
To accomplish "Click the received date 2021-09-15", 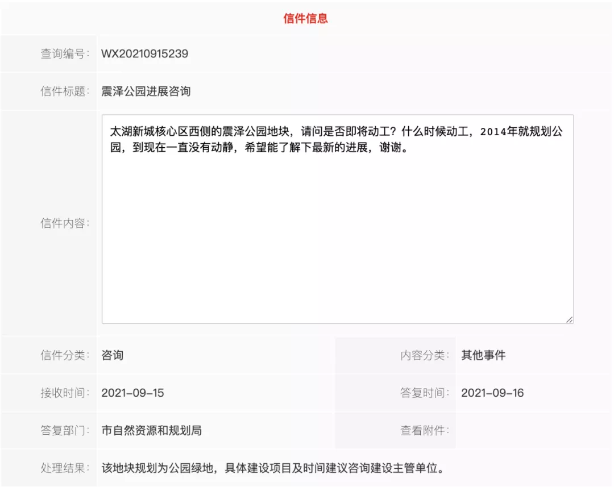I will pyautogui.click(x=132, y=393).
